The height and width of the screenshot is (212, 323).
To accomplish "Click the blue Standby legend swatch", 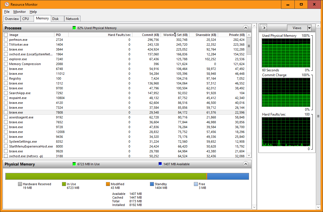I will 152,184.
